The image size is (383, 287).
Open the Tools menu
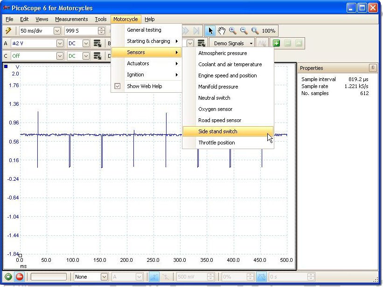pyautogui.click(x=101, y=19)
